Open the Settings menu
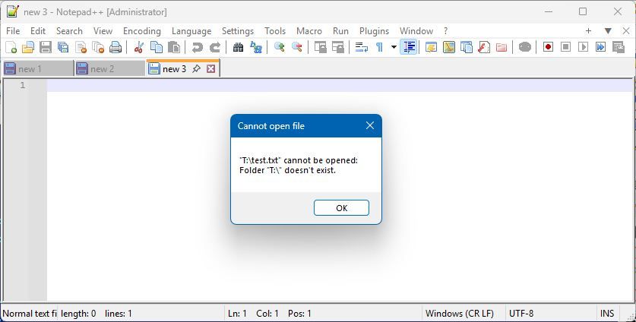 click(238, 31)
